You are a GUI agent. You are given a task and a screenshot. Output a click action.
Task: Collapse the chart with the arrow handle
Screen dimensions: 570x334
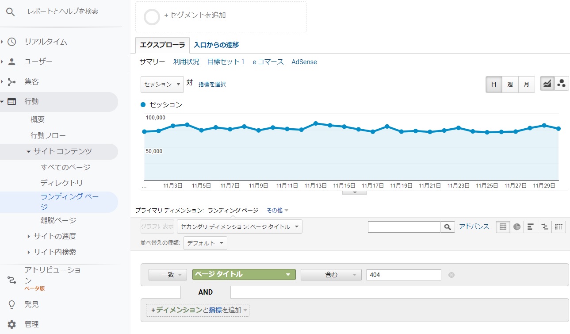354,192
